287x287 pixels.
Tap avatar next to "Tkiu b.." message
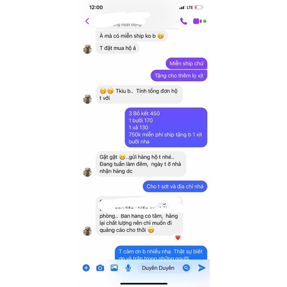click(x=88, y=99)
